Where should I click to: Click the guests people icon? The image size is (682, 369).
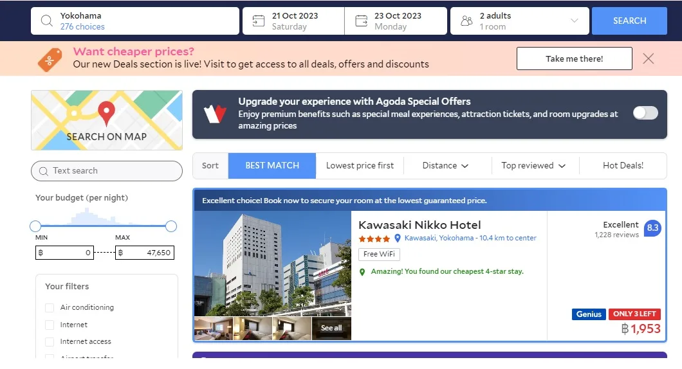(x=466, y=21)
